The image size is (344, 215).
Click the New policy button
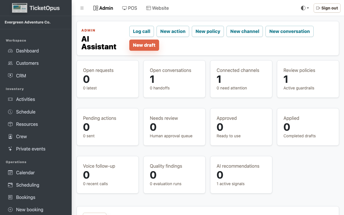coord(208,32)
